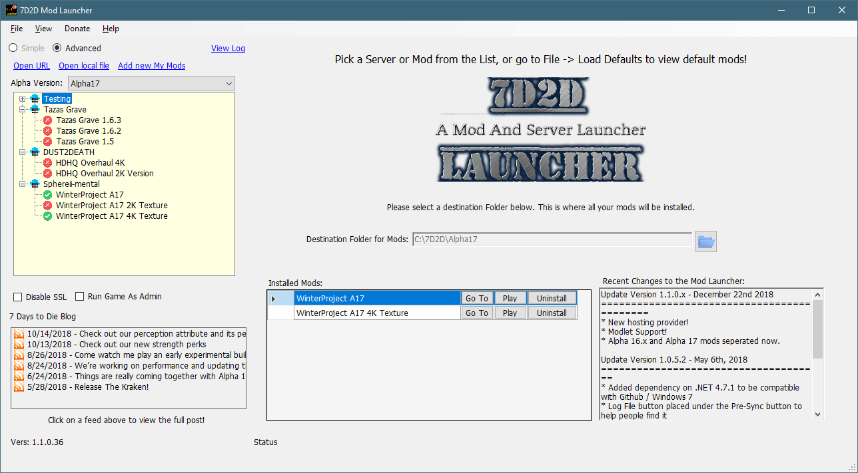Click green check icon beside WinterProject A17

coord(48,195)
